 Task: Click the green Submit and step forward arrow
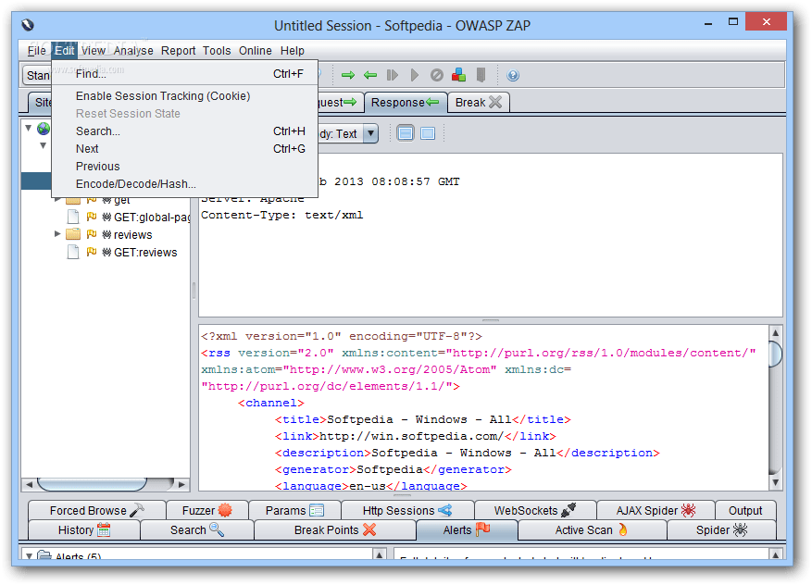[x=348, y=76]
